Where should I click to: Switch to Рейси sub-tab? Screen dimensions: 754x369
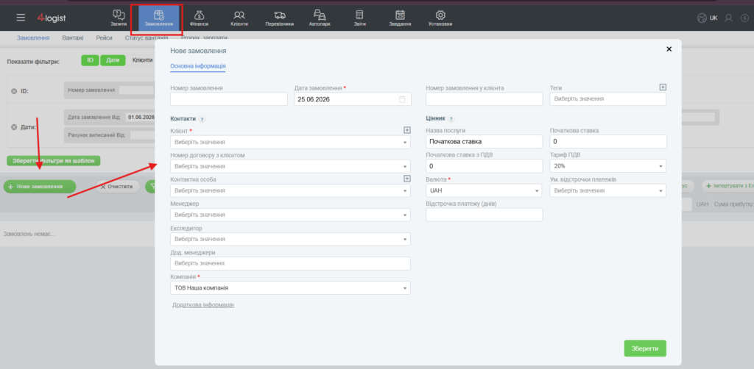tap(105, 38)
